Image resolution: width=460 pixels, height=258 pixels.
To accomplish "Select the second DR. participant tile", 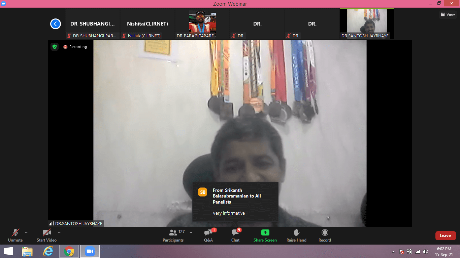I will (x=312, y=24).
